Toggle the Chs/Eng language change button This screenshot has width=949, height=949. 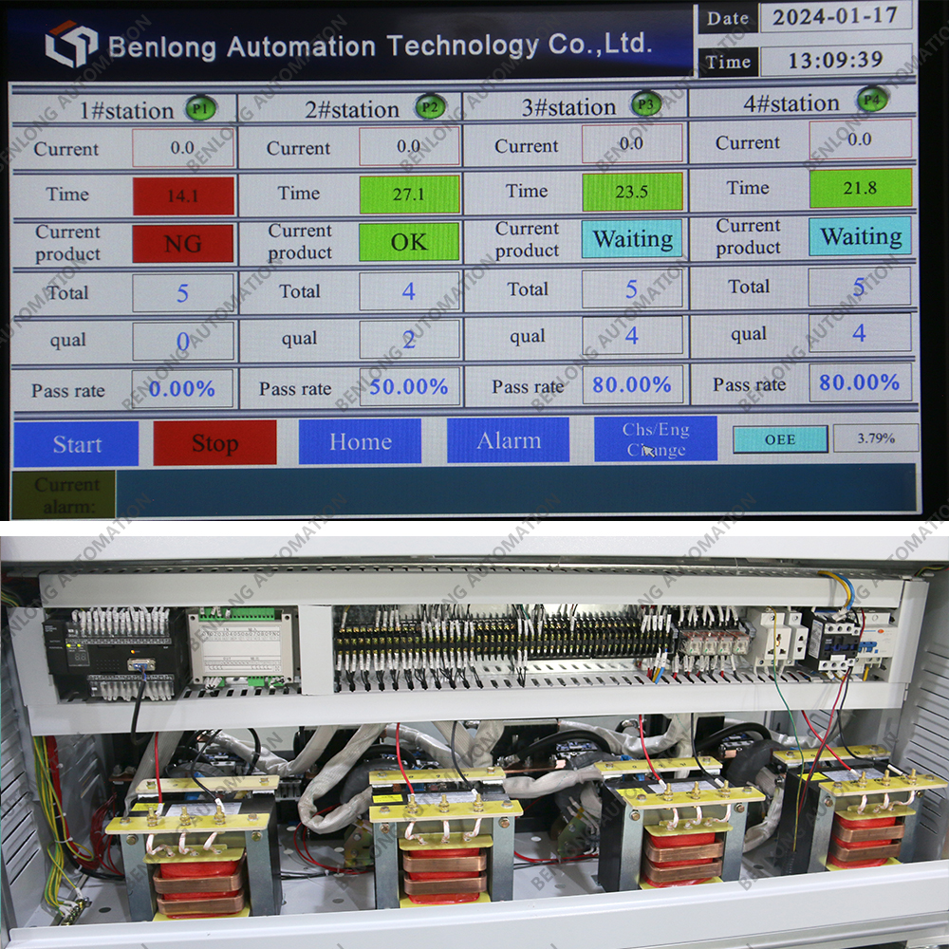pyautogui.click(x=656, y=439)
